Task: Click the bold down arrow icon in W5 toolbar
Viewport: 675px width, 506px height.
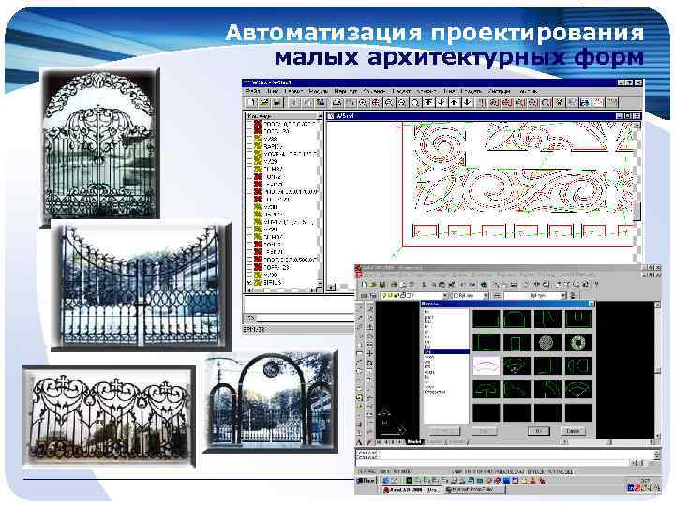Action: coord(467,103)
